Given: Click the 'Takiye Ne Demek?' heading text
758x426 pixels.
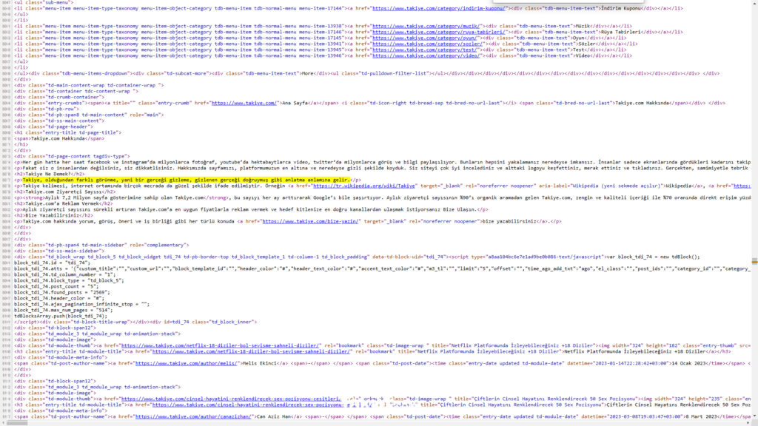Looking at the screenshot, I should pos(49,174).
